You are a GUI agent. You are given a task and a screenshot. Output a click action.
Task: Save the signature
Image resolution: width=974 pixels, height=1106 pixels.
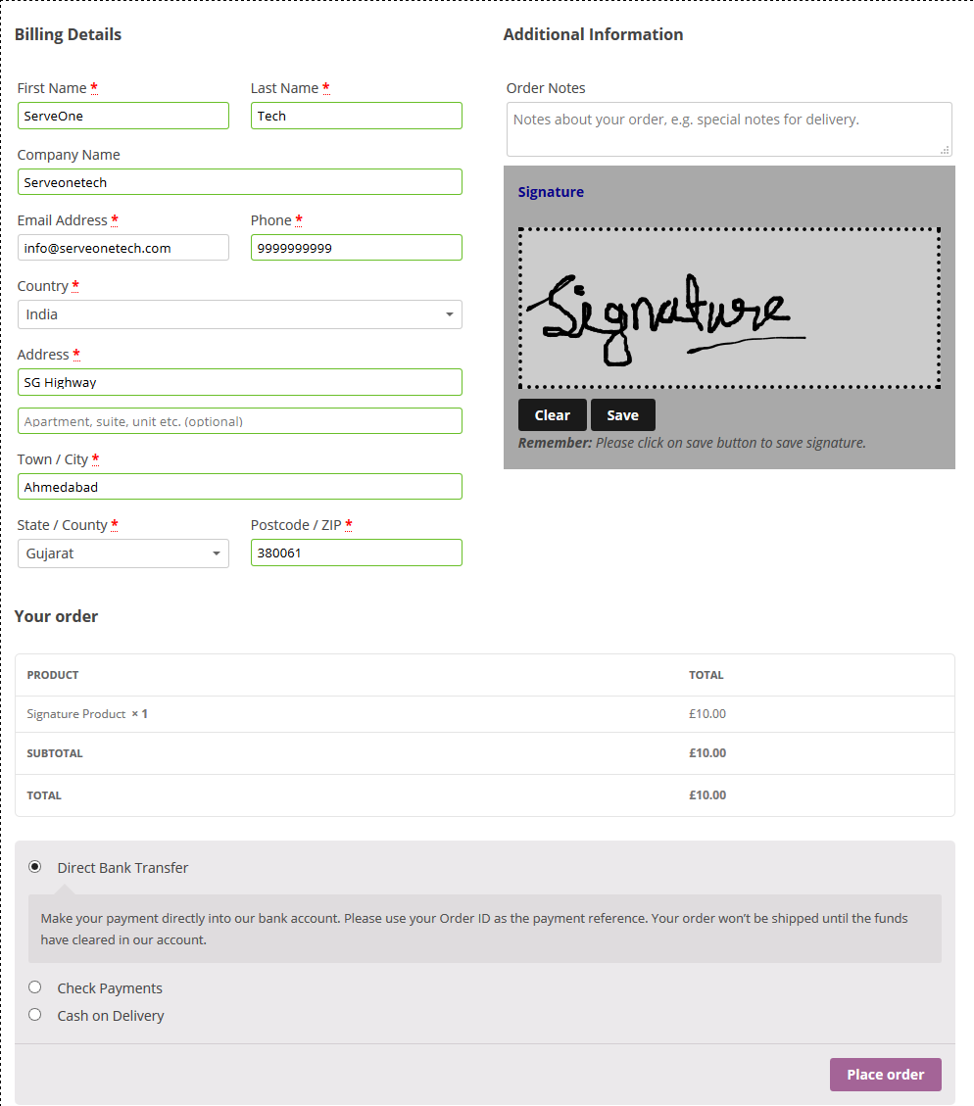pos(623,414)
